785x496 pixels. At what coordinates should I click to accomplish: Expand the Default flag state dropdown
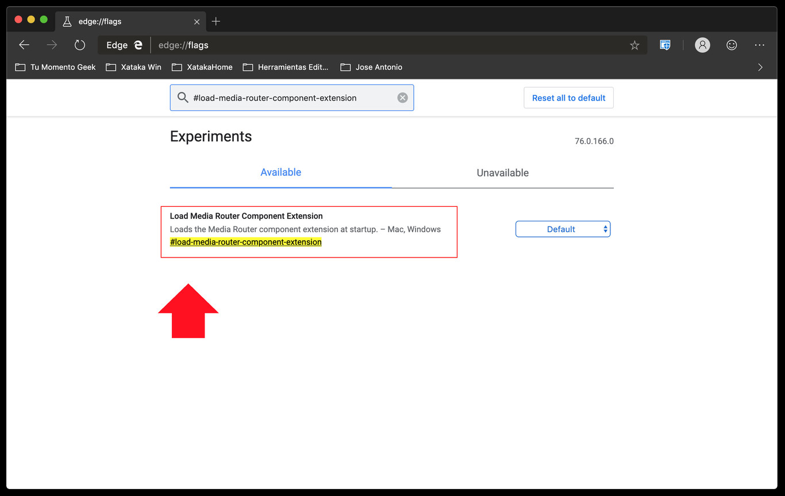pyautogui.click(x=563, y=229)
